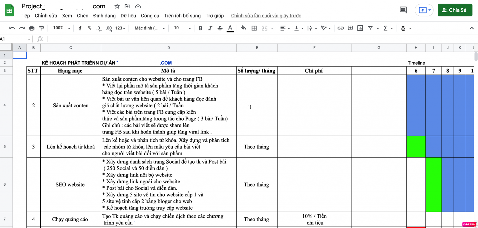Increase decimal places button
478x228 pixels.
tap(109, 28)
